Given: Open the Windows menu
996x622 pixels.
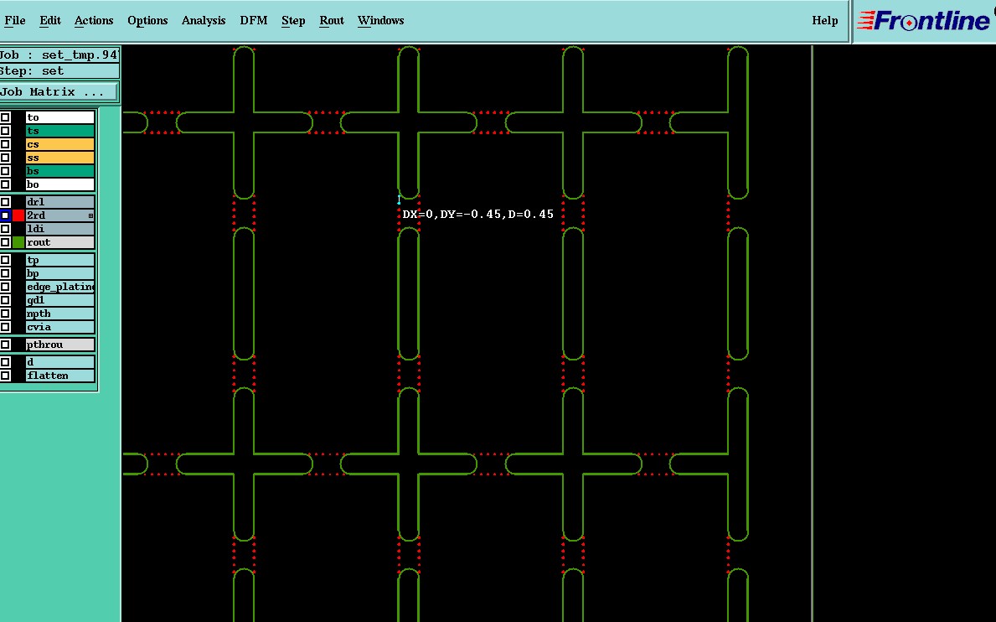Looking at the screenshot, I should 380,20.
